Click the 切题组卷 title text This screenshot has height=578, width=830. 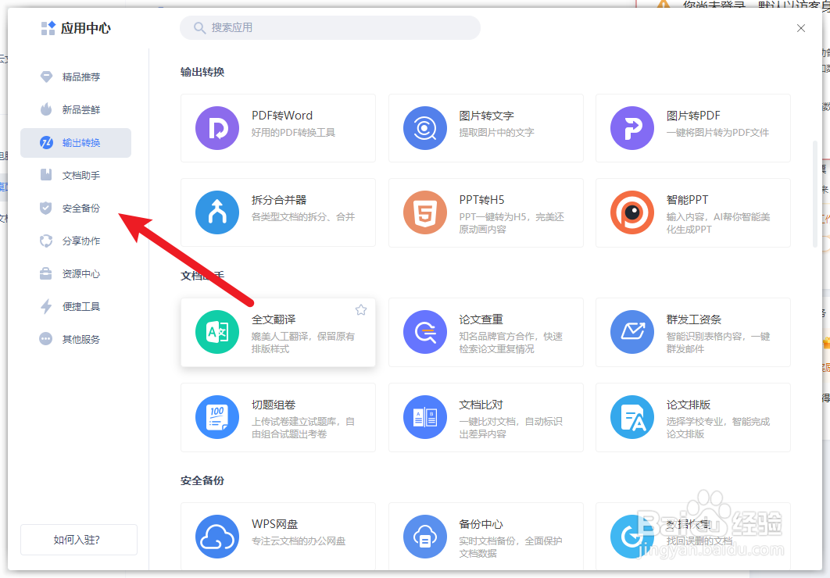(x=273, y=405)
